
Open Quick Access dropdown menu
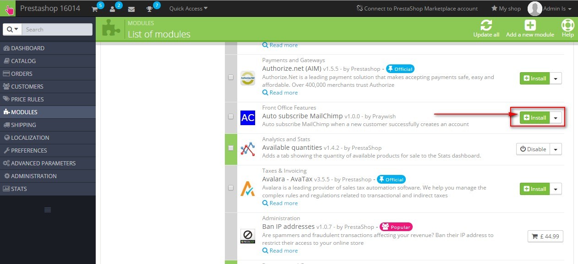coord(188,8)
